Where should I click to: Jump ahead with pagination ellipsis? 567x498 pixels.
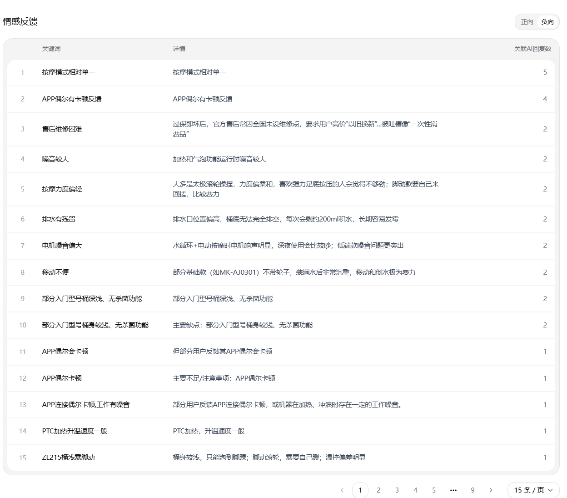453,490
